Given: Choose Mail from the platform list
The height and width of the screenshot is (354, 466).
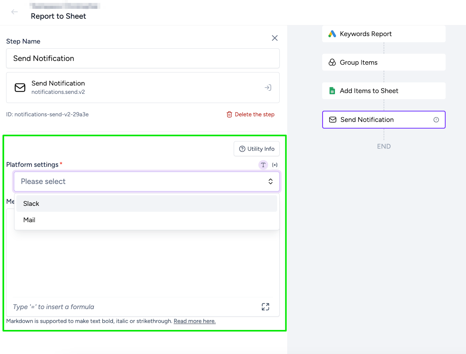Looking at the screenshot, I should pos(29,220).
